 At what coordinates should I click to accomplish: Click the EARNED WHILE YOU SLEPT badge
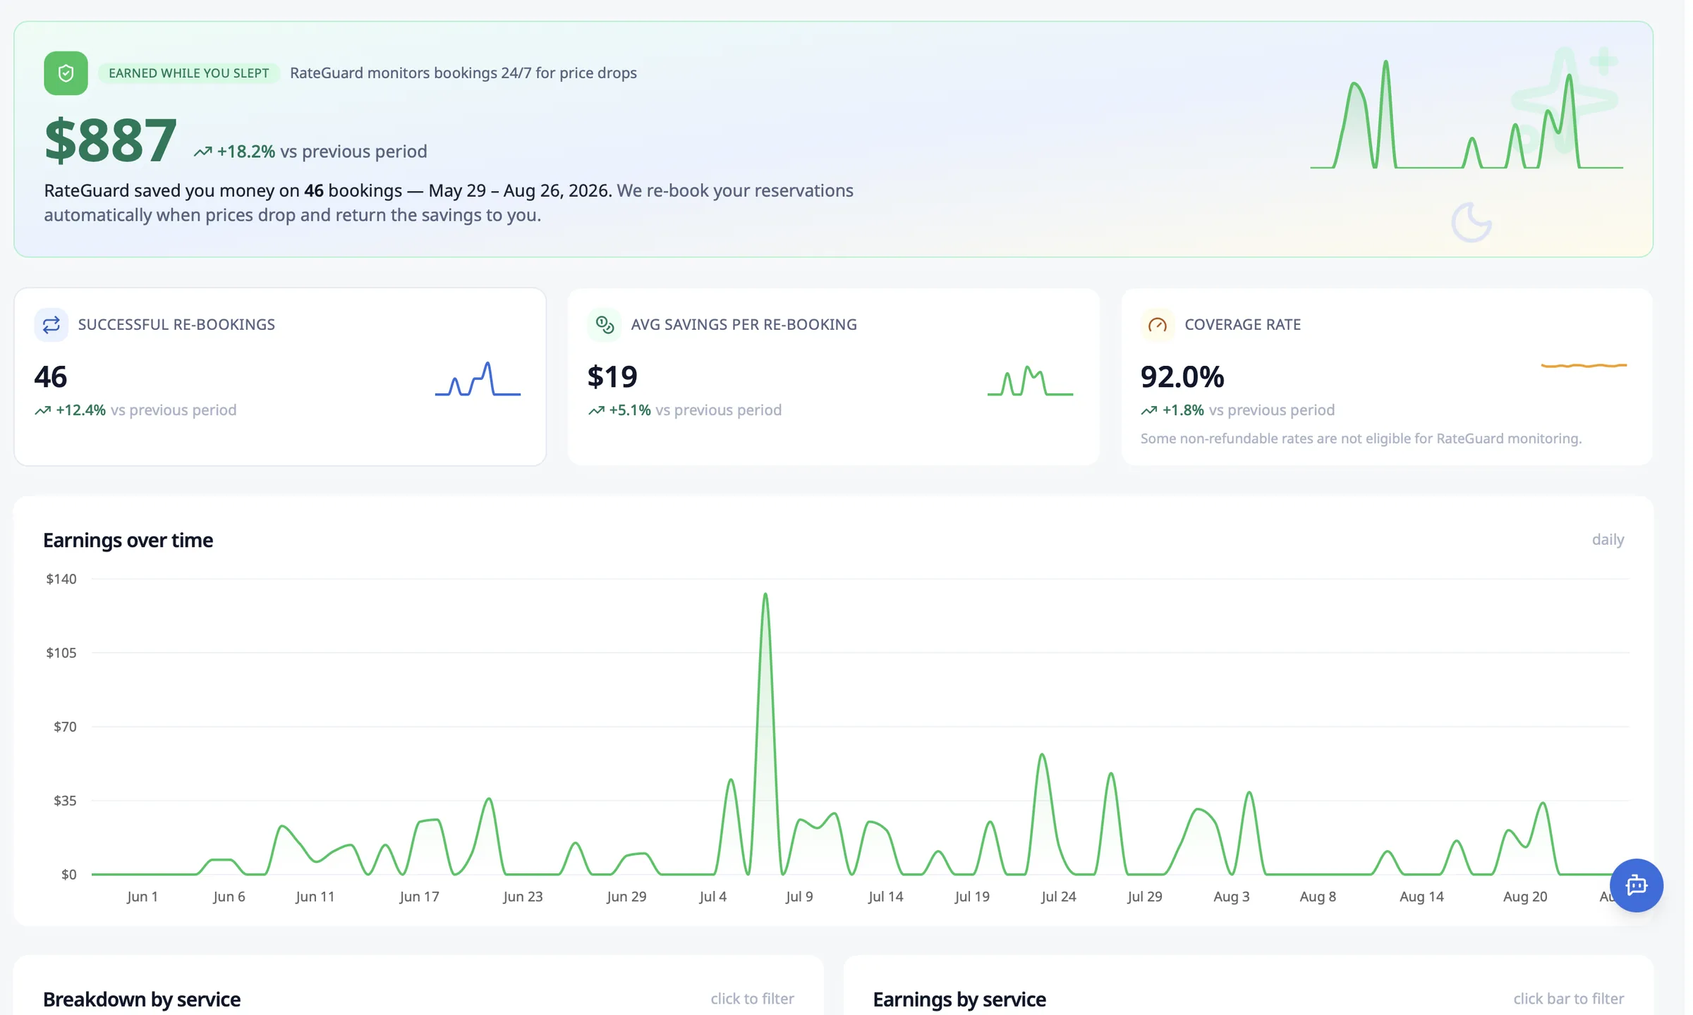188,73
